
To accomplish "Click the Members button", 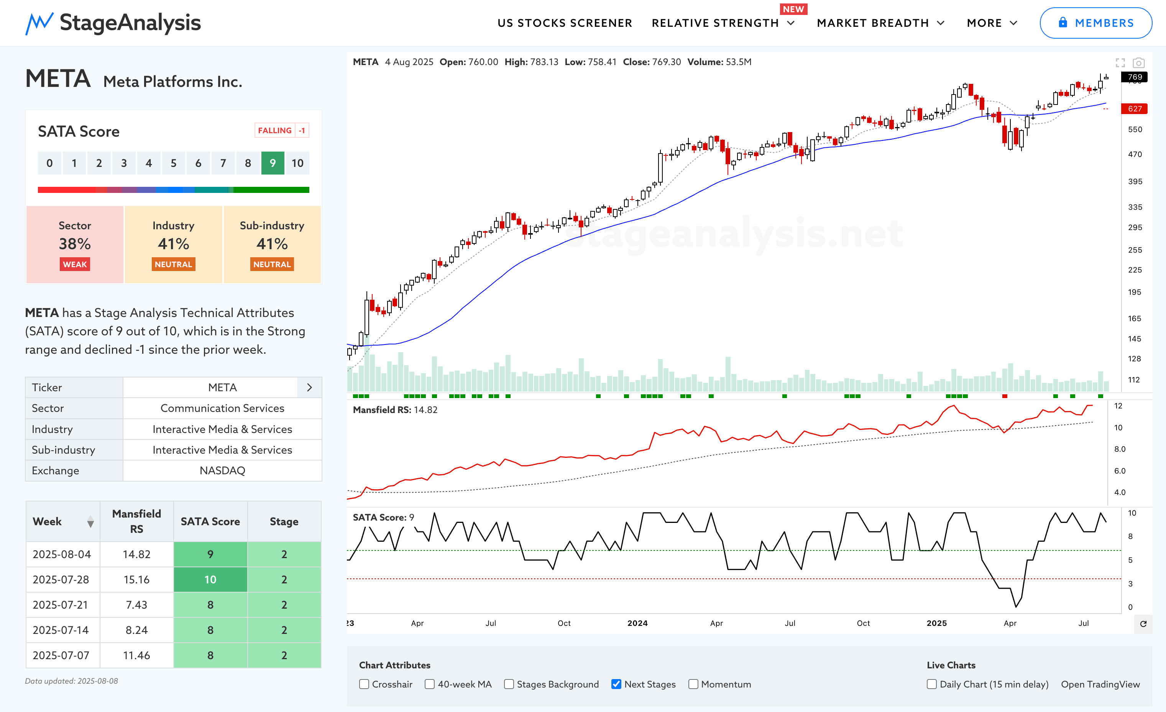I will point(1095,23).
